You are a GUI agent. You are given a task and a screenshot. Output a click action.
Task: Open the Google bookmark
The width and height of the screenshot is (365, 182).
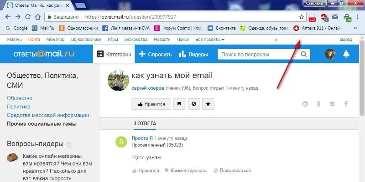pyautogui.click(x=16, y=28)
